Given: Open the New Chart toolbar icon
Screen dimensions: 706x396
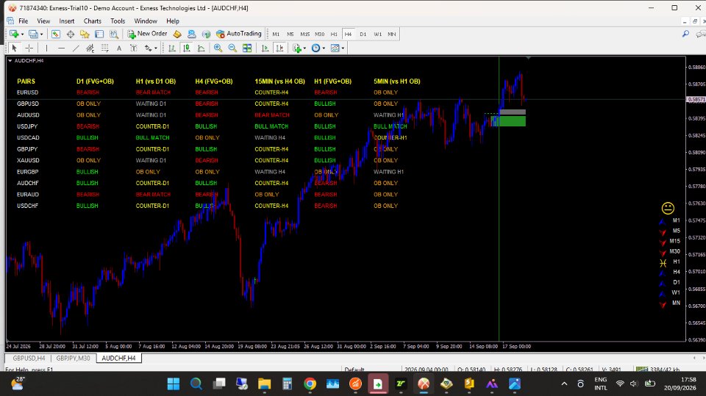Looking at the screenshot, I should tap(14, 34).
